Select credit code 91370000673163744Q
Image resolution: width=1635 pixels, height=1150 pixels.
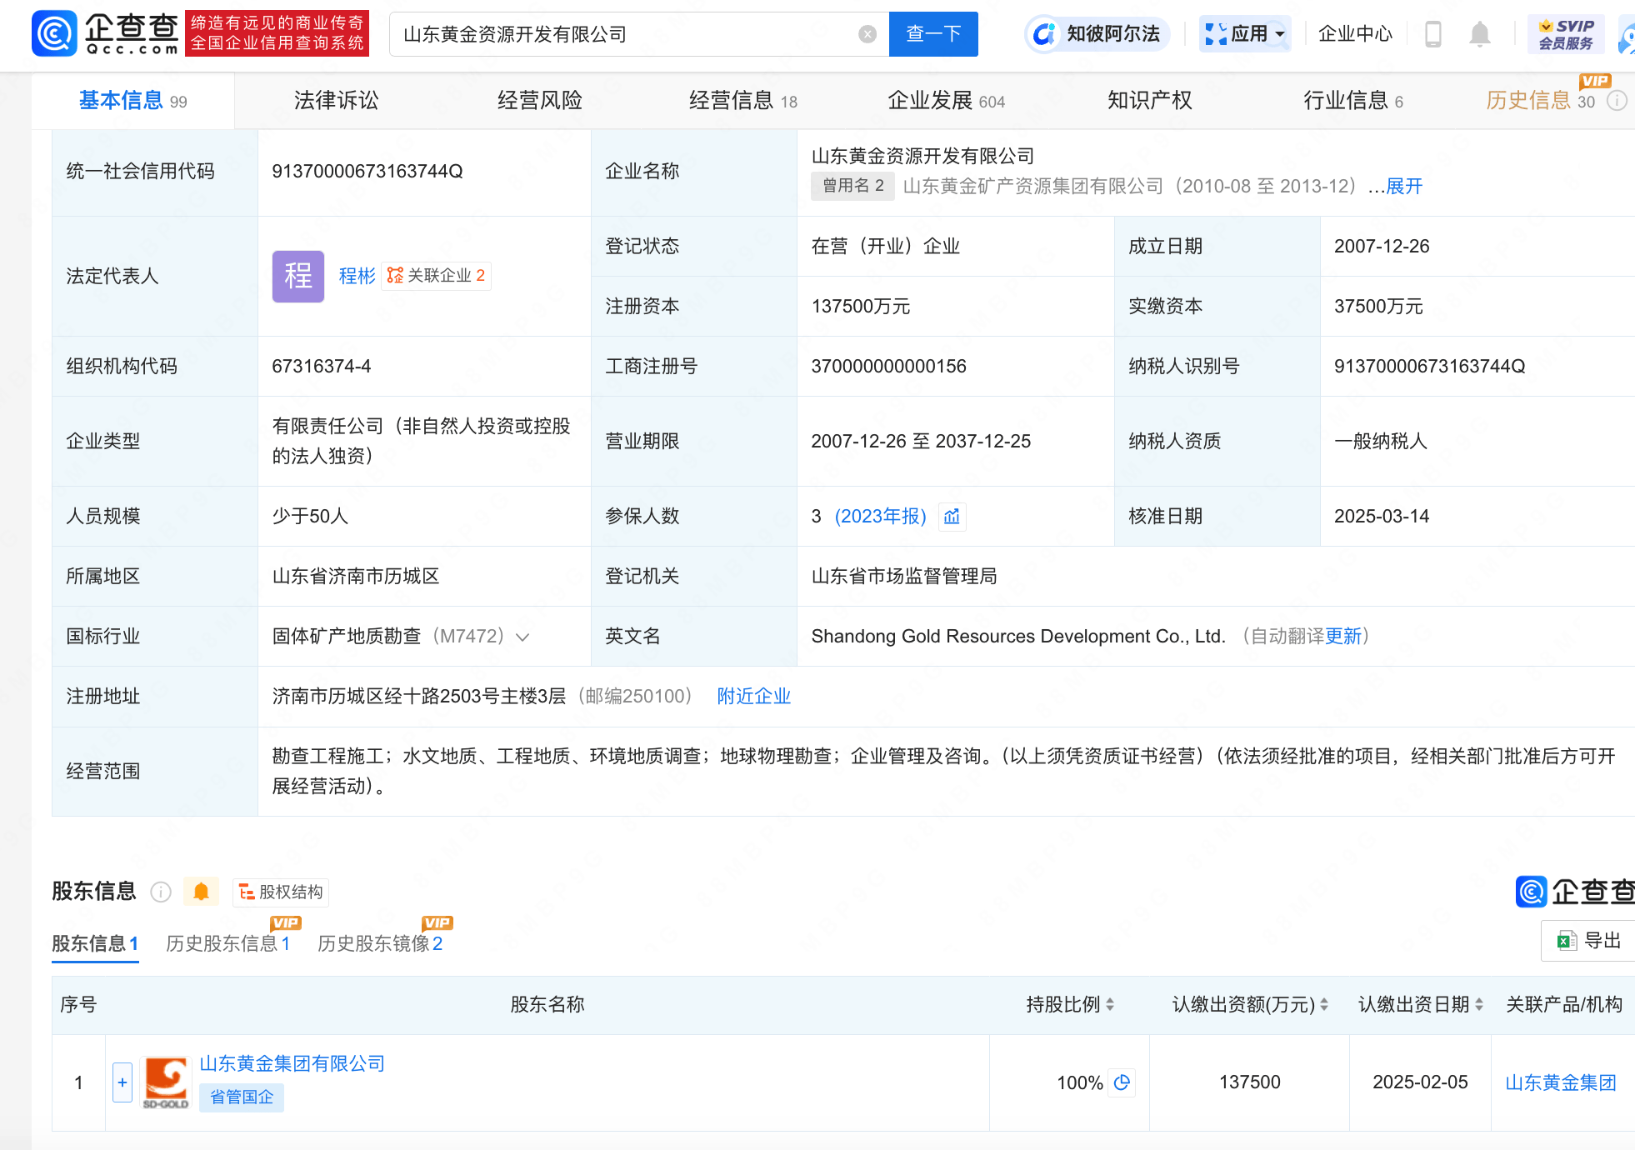367,172
